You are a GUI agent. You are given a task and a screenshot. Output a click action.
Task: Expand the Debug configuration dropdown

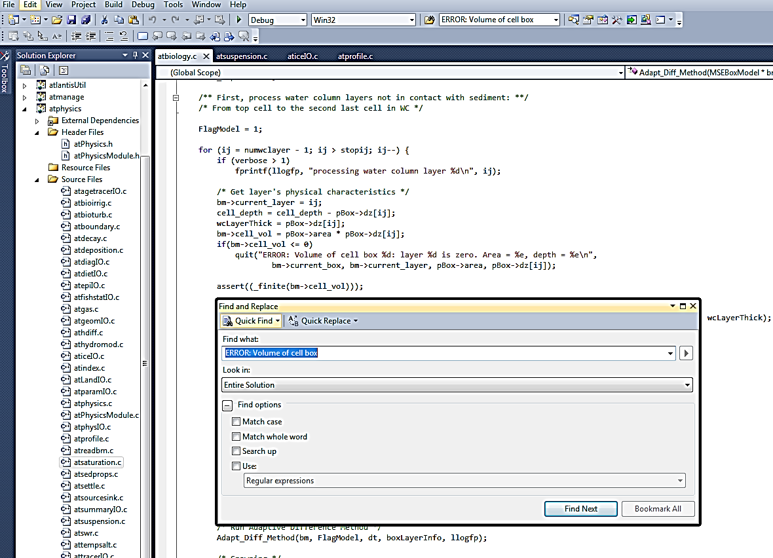point(303,20)
